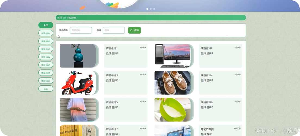The image size is (300, 136).
Task: Click the 品牌:品牌4 text
Action: pyautogui.click(x=207, y=81)
